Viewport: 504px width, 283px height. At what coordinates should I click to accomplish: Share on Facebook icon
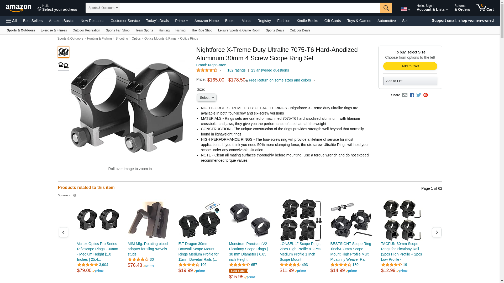pos(412,95)
